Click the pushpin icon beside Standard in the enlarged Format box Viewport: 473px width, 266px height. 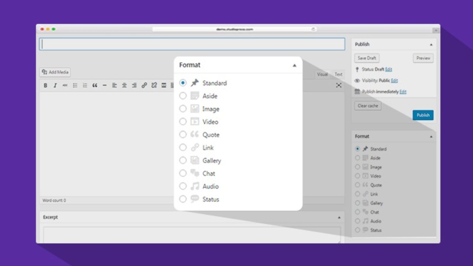(x=195, y=83)
